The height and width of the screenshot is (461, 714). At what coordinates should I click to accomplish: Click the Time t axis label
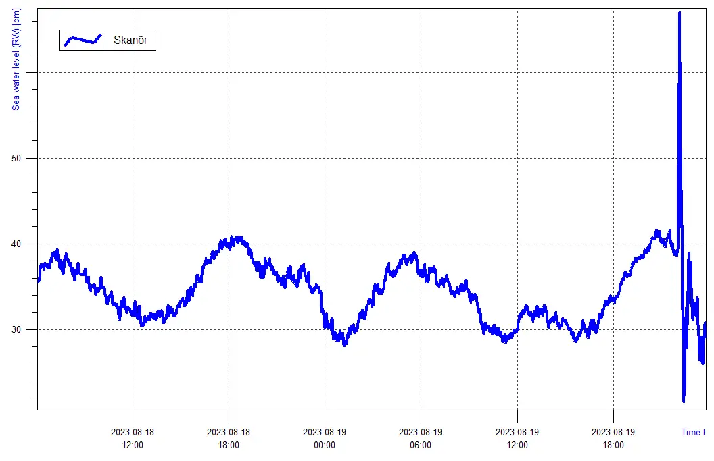(x=693, y=432)
